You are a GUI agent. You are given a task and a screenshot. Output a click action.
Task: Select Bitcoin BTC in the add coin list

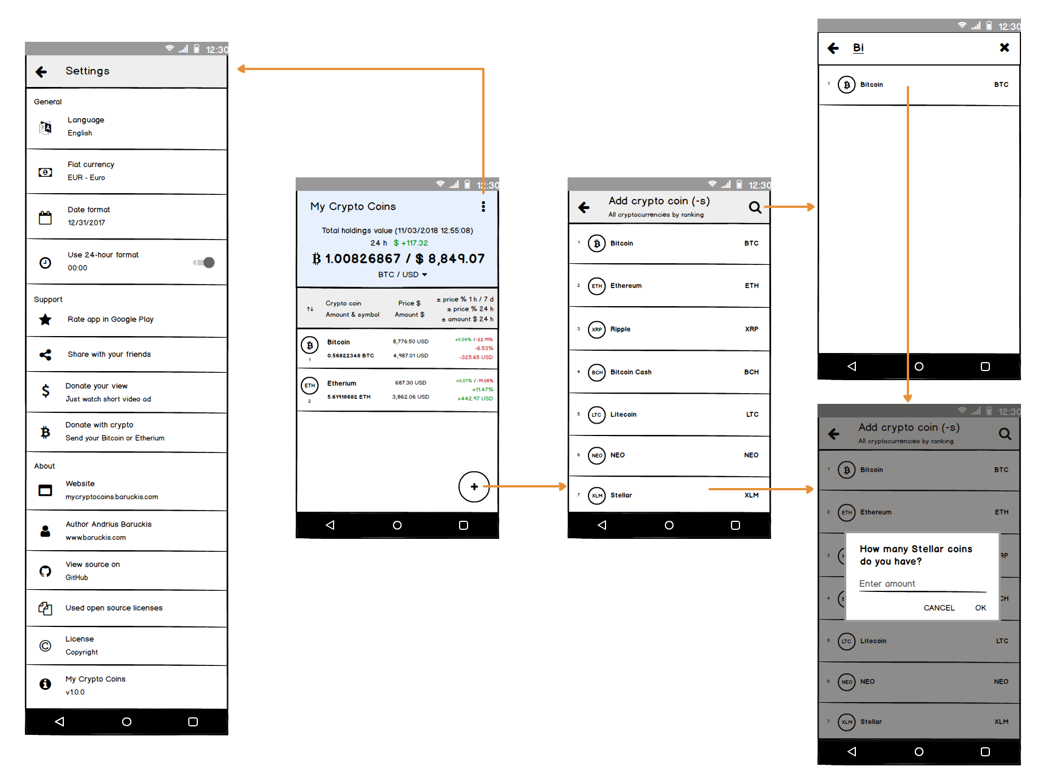[x=669, y=243]
